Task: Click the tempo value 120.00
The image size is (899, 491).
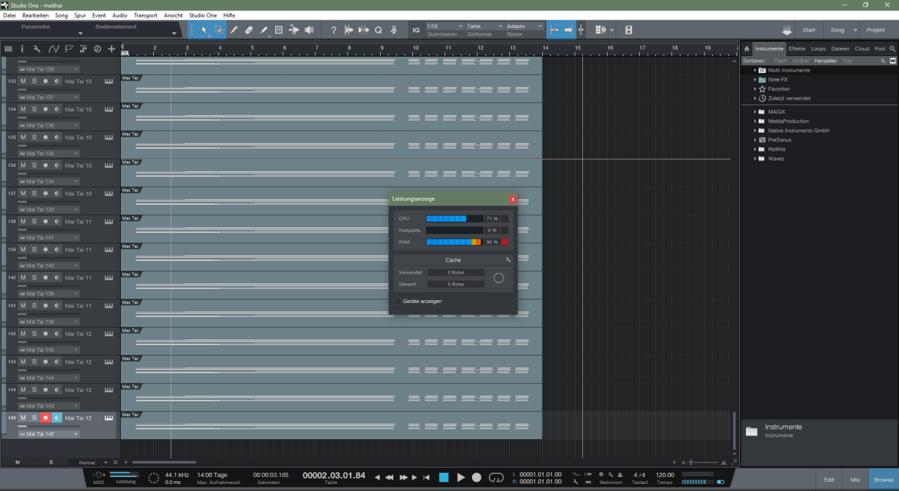Action: (664, 475)
